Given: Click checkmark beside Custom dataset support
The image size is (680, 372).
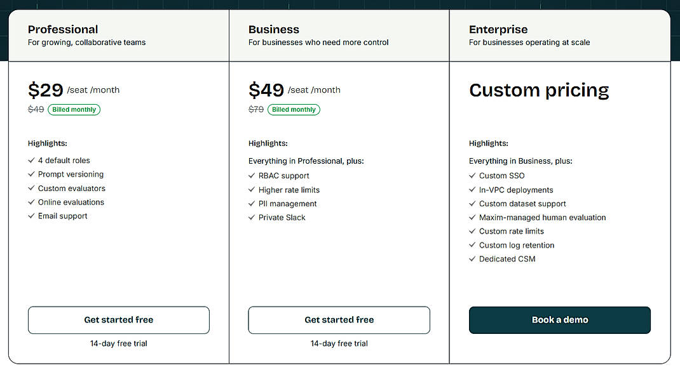Looking at the screenshot, I should 472,204.
